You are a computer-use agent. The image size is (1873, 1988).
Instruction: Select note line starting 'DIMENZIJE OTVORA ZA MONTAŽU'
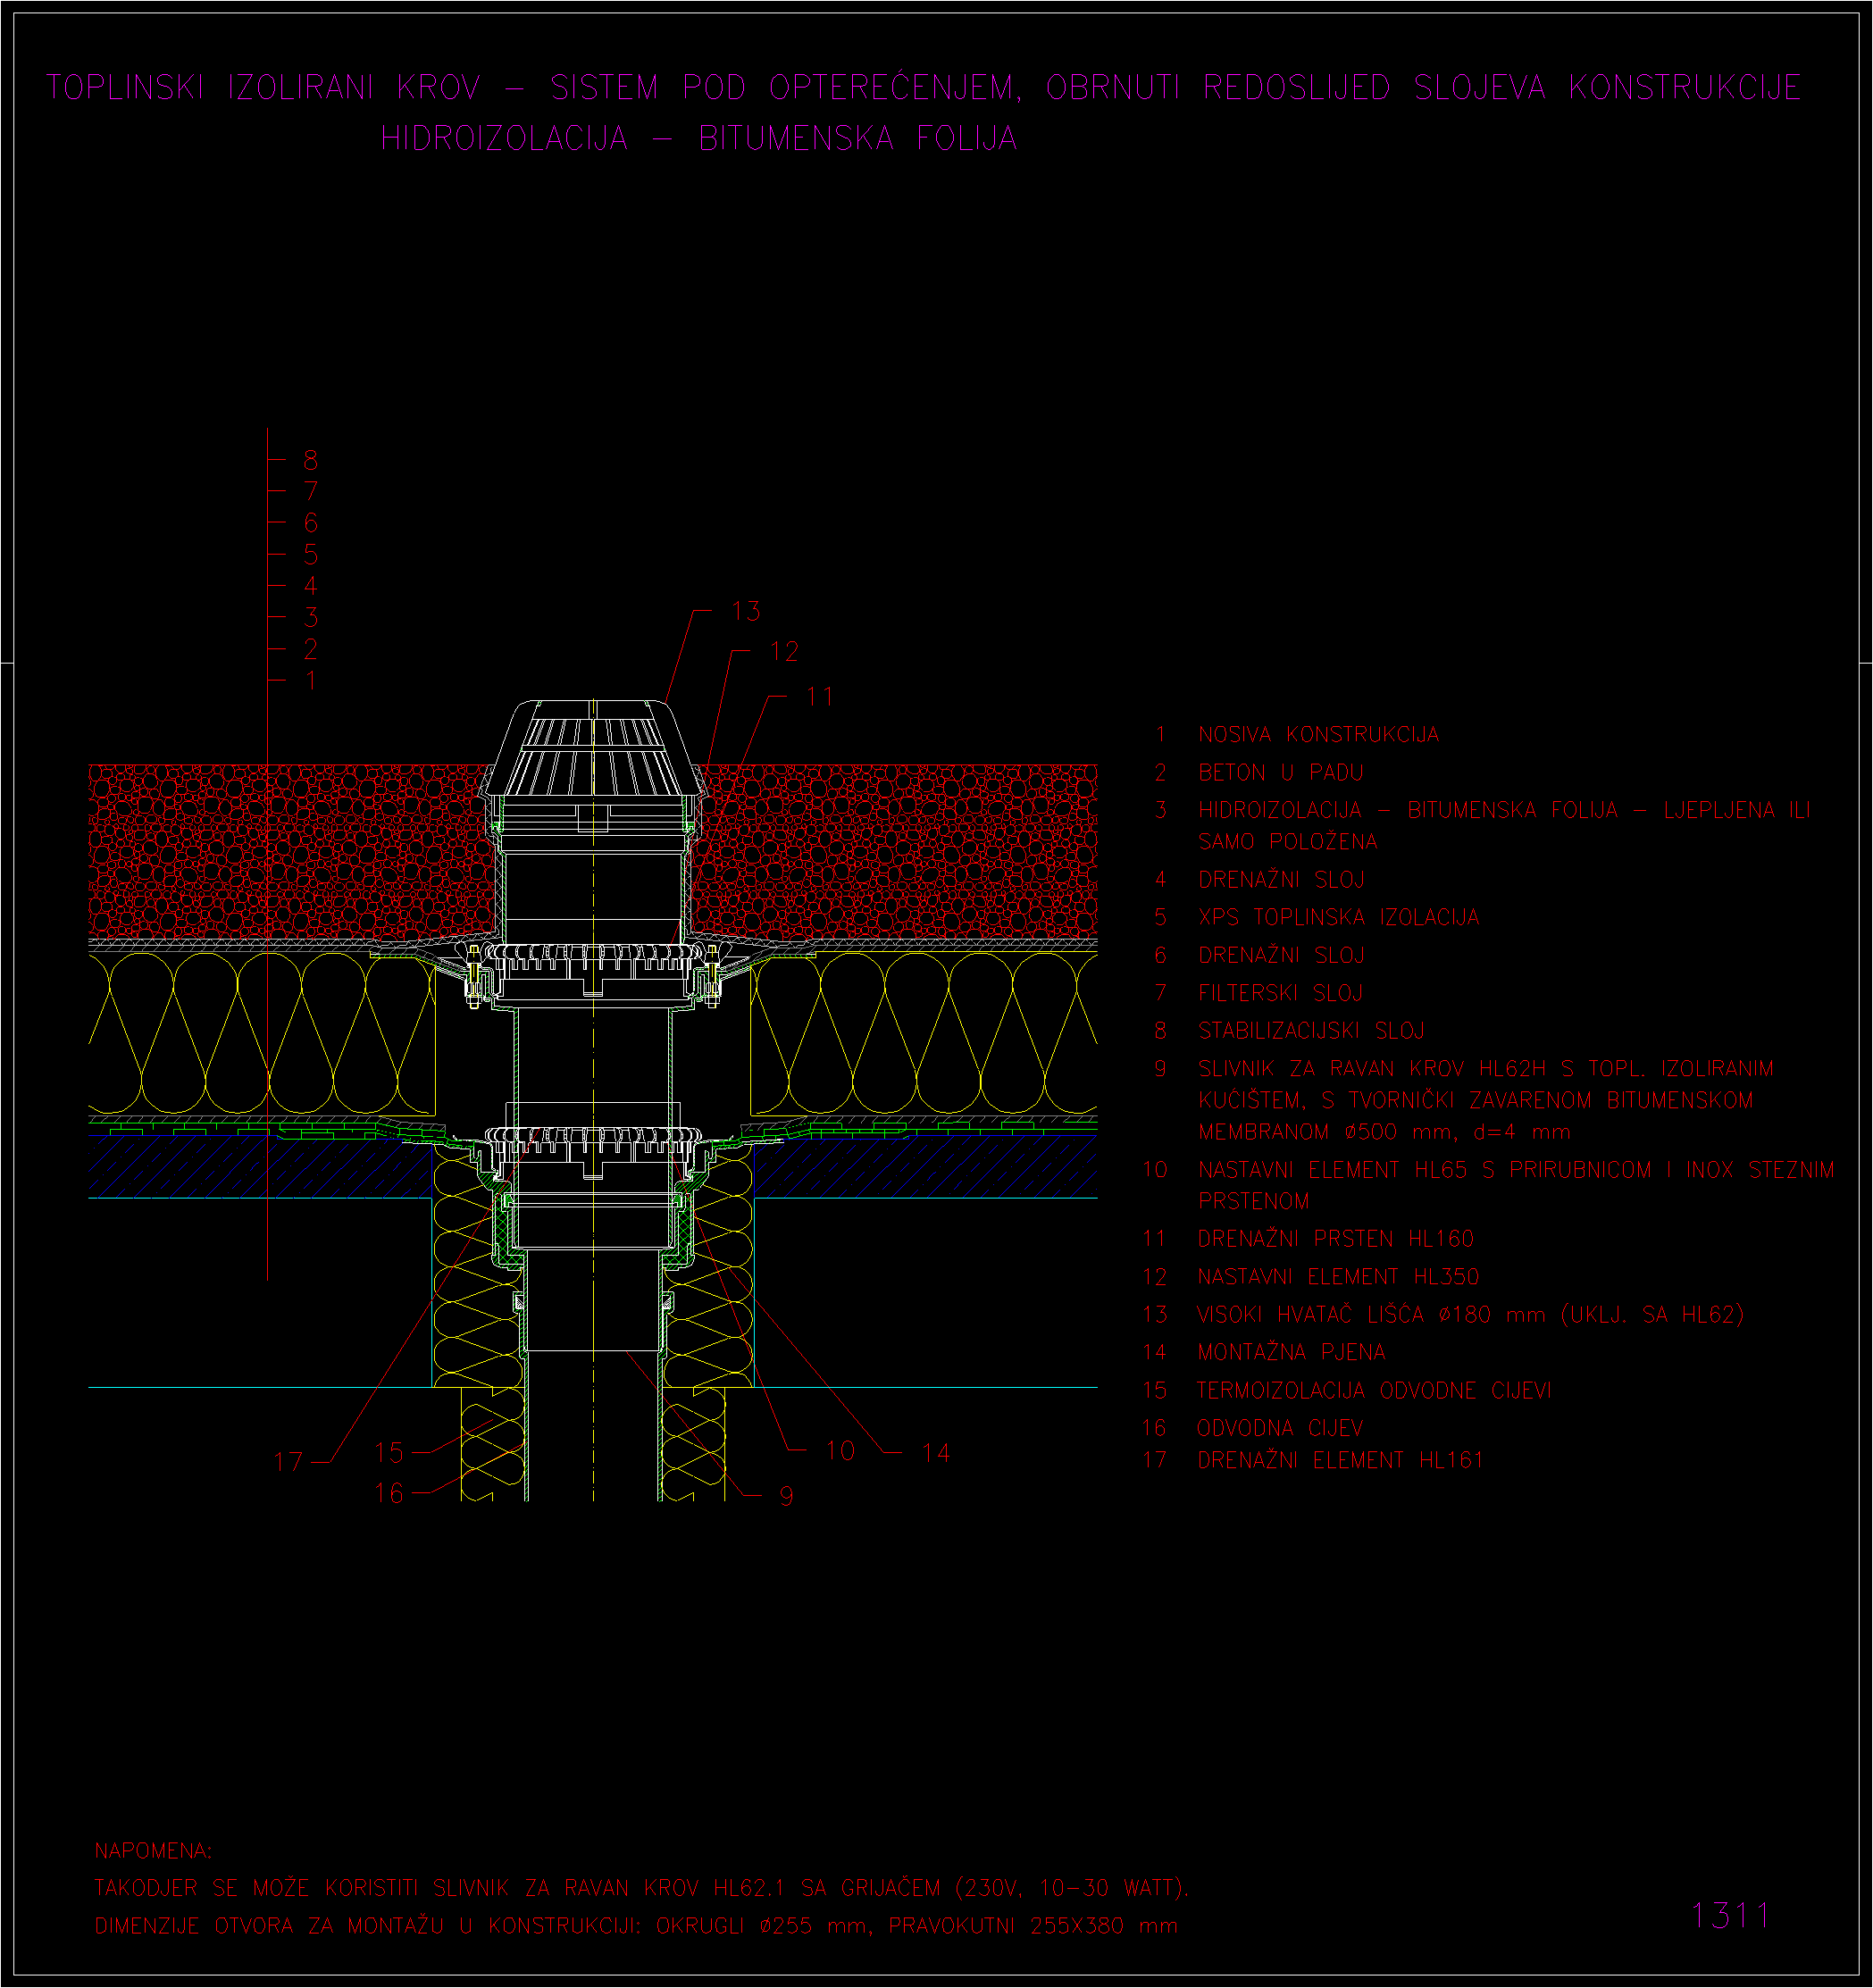click(x=636, y=1926)
